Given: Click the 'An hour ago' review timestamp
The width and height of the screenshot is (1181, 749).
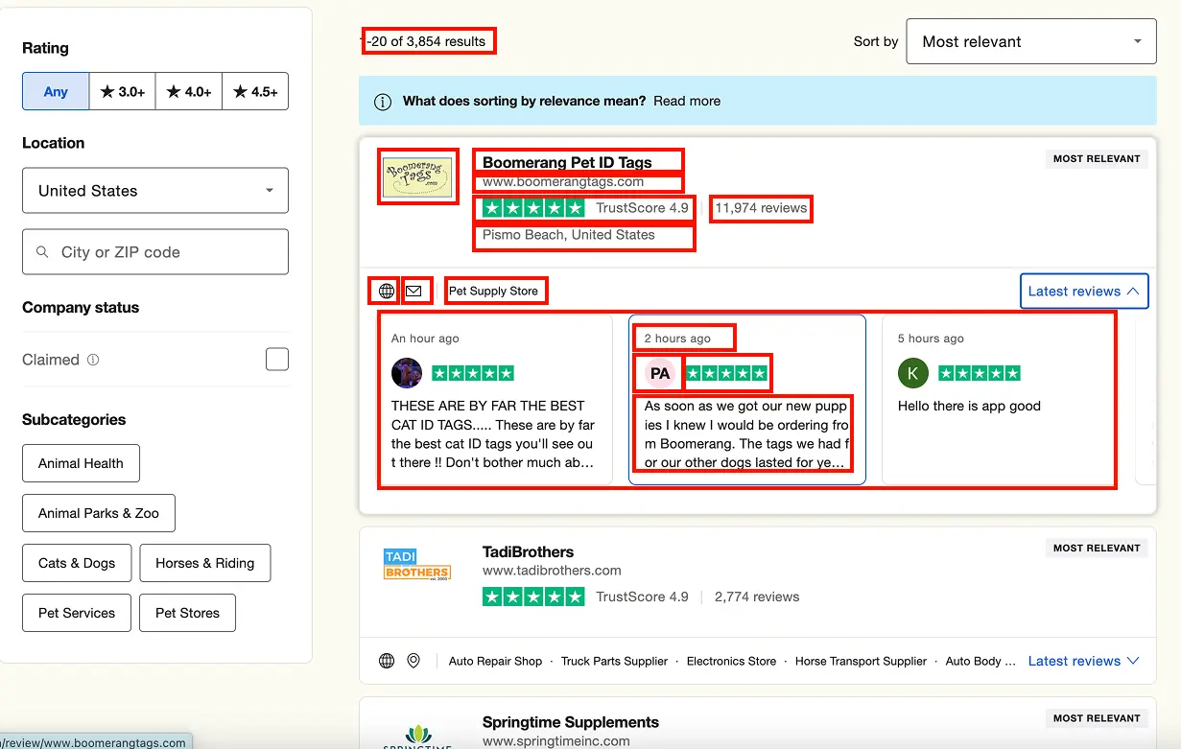Looking at the screenshot, I should [x=425, y=339].
